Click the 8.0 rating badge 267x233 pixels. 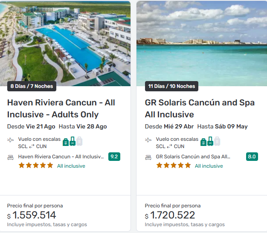(x=252, y=157)
